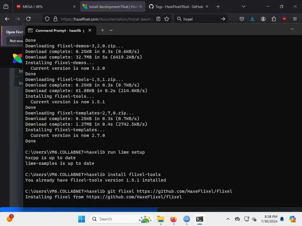
Task: Open the Firefox downloads panel
Action: [x=252, y=19]
